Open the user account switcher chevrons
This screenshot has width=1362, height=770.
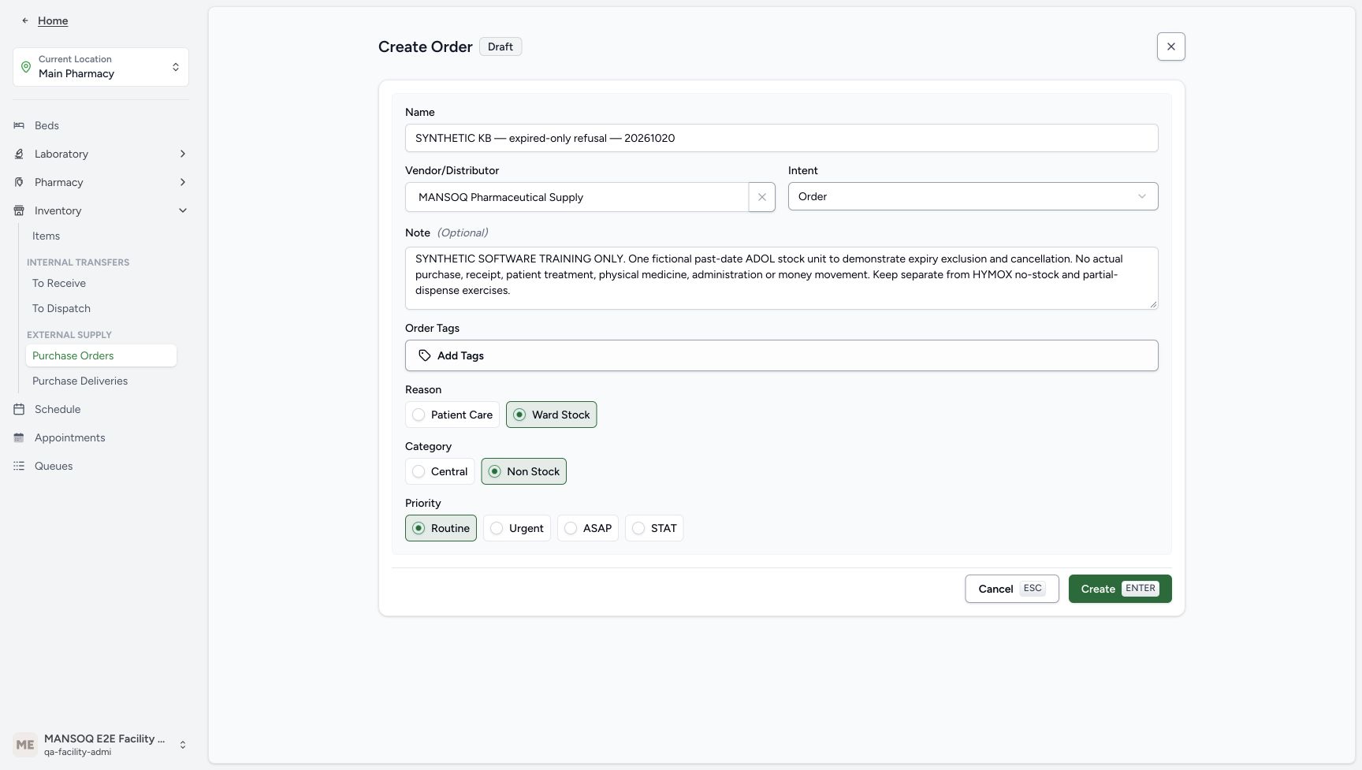click(183, 745)
